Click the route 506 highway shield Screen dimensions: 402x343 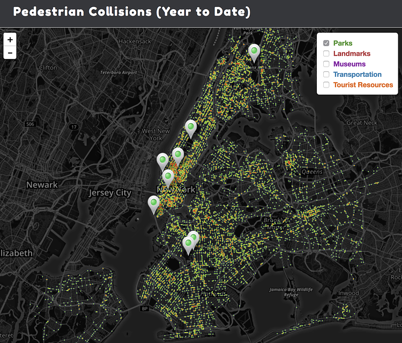click(x=30, y=124)
